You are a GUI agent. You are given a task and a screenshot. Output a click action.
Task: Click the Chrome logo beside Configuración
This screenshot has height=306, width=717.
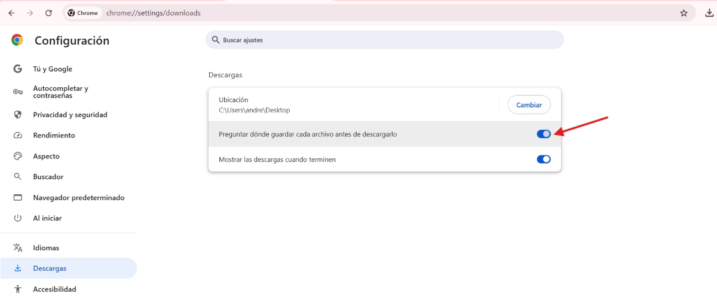point(17,40)
